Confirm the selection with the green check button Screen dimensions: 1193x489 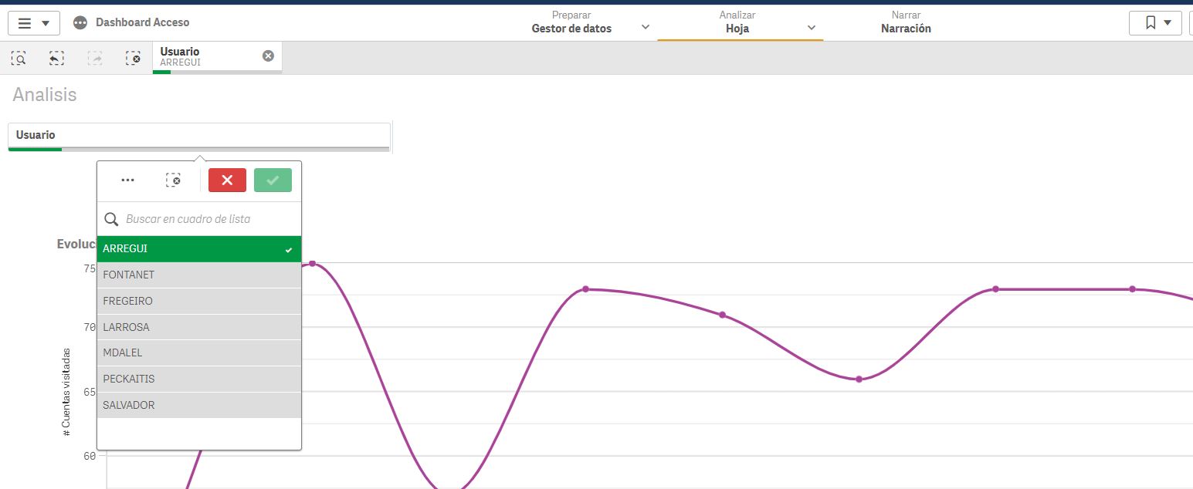[273, 180]
